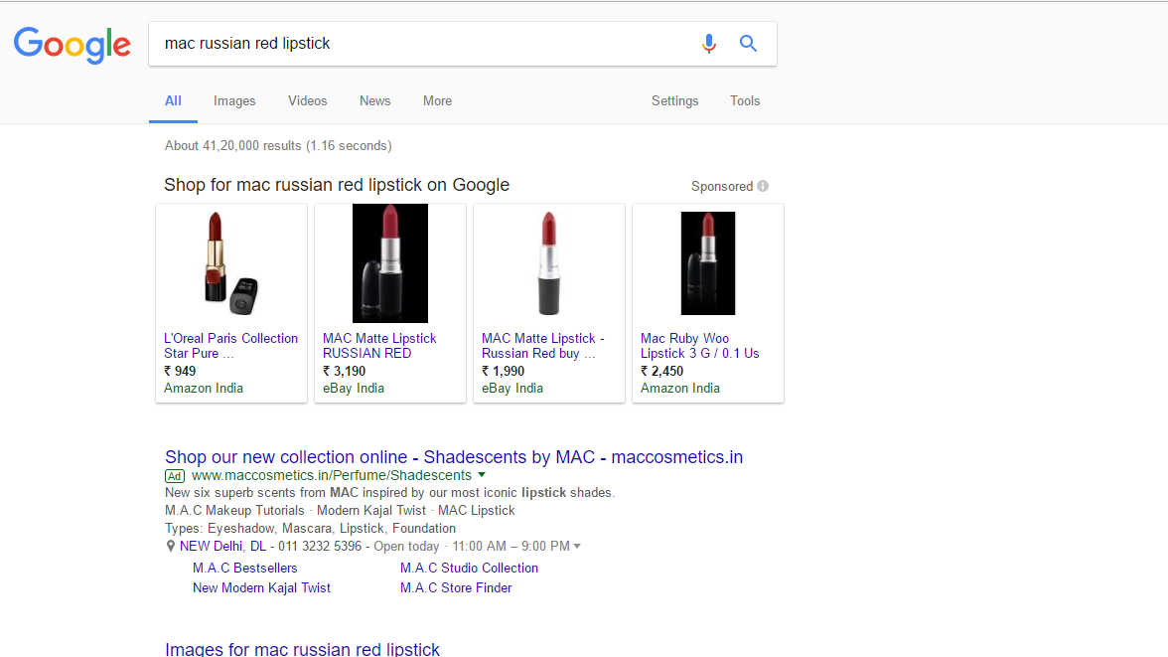
Task: Click the map pin icon beside NEW Delhi
Action: point(171,547)
